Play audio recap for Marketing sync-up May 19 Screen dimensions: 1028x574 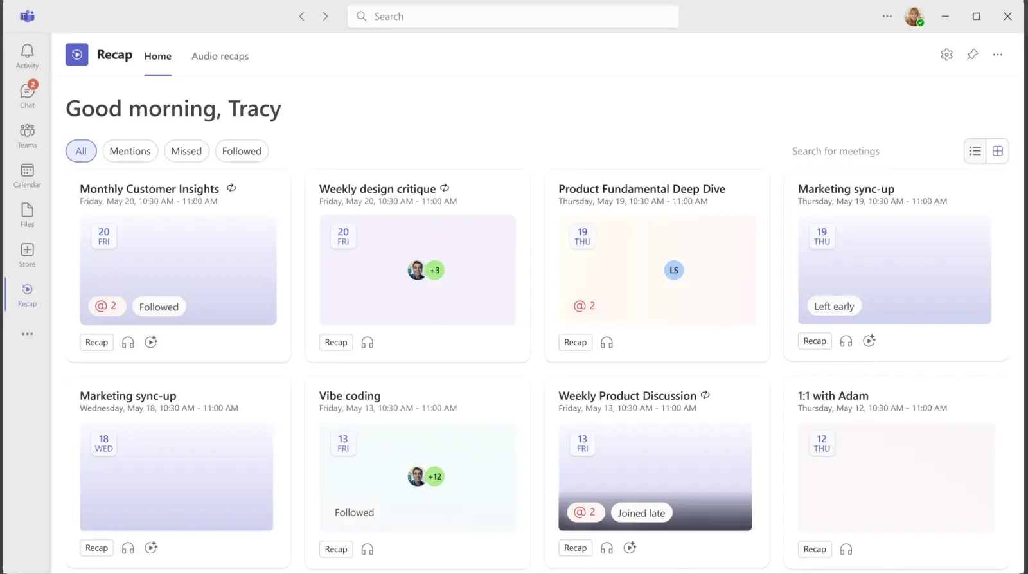click(x=846, y=341)
